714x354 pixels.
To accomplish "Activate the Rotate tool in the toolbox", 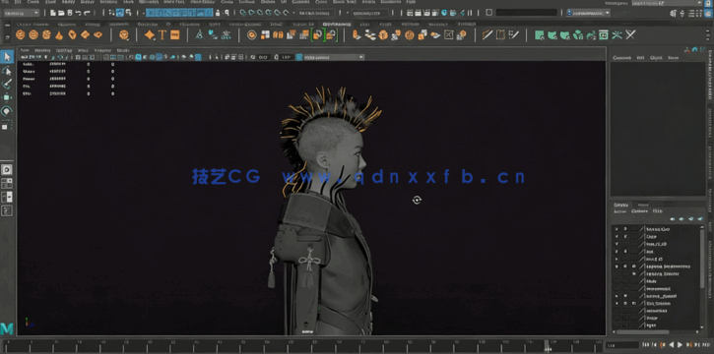I will 7,111.
